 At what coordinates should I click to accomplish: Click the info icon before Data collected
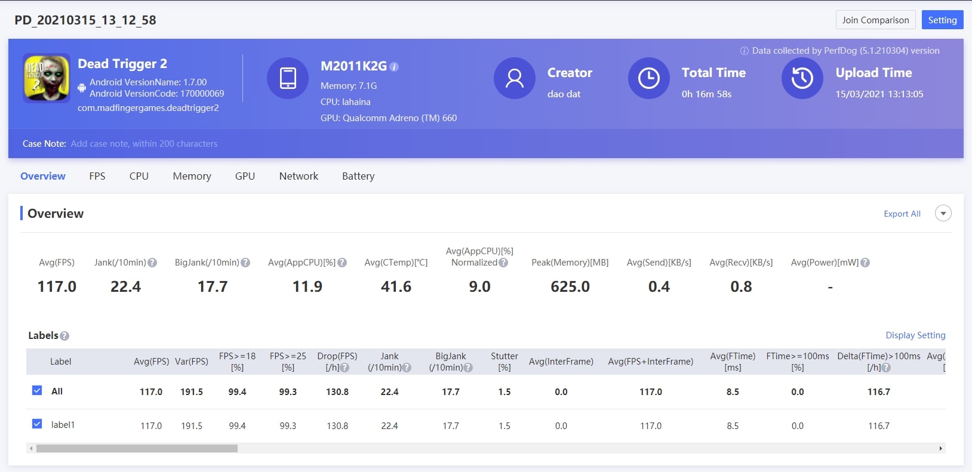tap(745, 51)
